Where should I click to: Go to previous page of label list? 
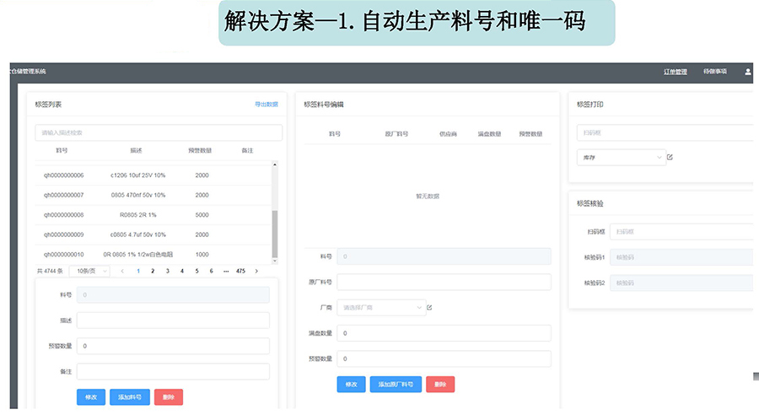(x=122, y=271)
